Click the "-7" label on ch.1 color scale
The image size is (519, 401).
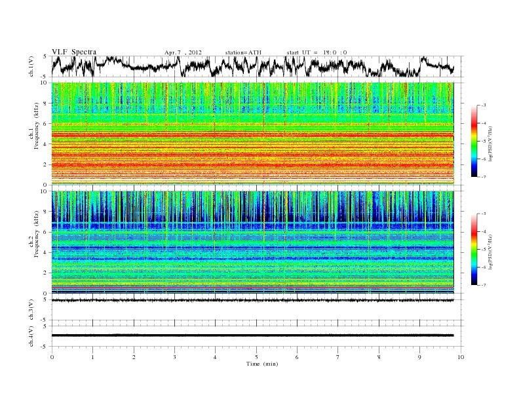[x=484, y=177]
